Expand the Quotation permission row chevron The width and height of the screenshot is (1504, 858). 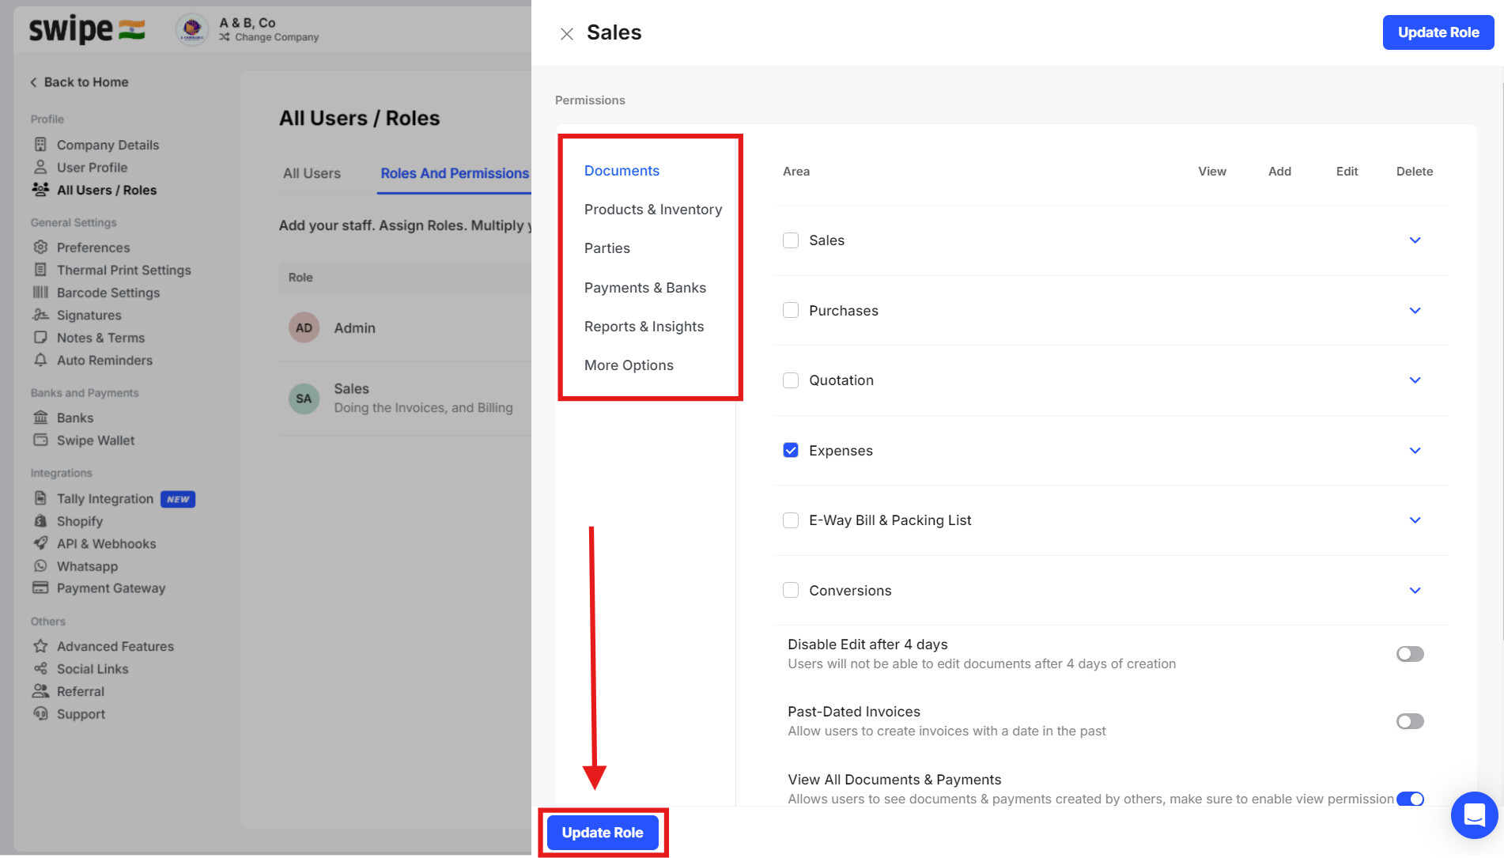(x=1415, y=380)
